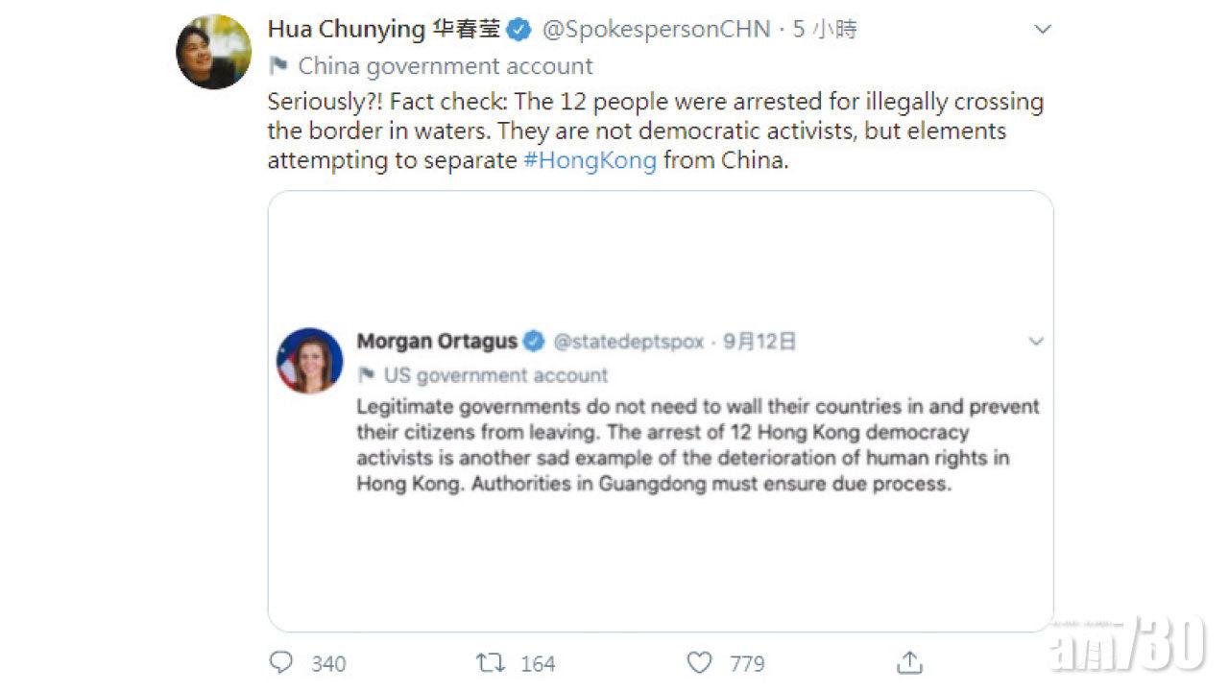The image size is (1229, 691).
Task: Click the 9月12日 tweet date
Action: coord(759,342)
